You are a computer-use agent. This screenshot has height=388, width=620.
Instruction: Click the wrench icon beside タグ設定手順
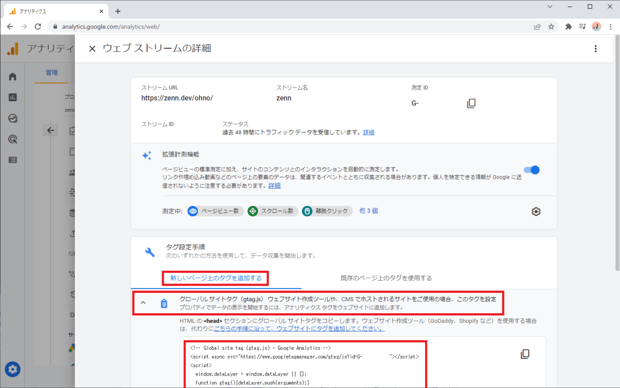pyautogui.click(x=150, y=252)
